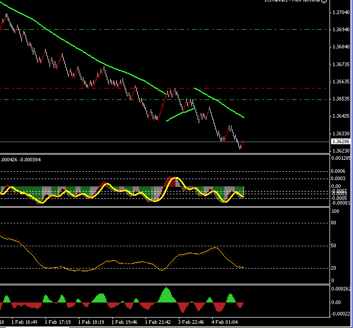Viewport: 353px width, 328px height.
Task: Click price scale value 1.36435
Action: click(341, 116)
